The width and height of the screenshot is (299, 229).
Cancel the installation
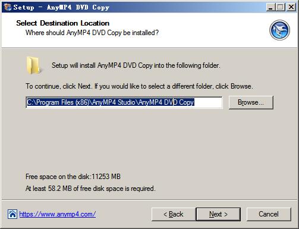click(x=269, y=214)
